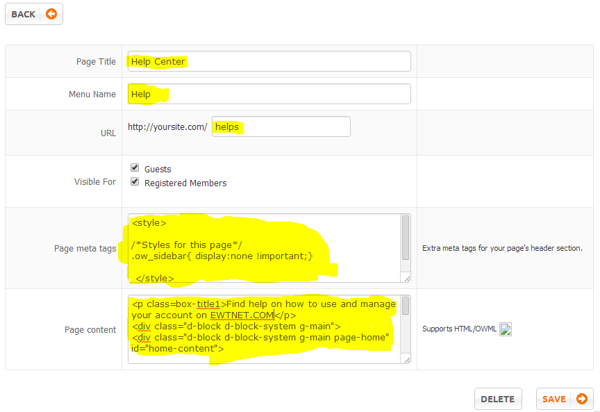Image resolution: width=600 pixels, height=412 pixels.
Task: Click the Page meta tags scrollbar thumb
Action: (406, 238)
